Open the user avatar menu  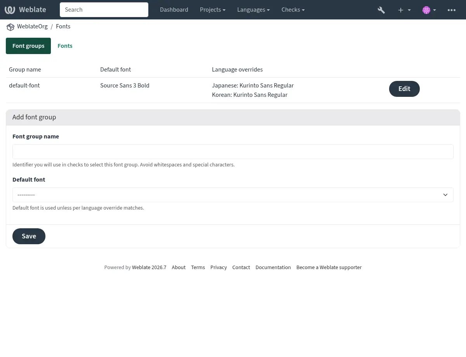[x=429, y=10]
